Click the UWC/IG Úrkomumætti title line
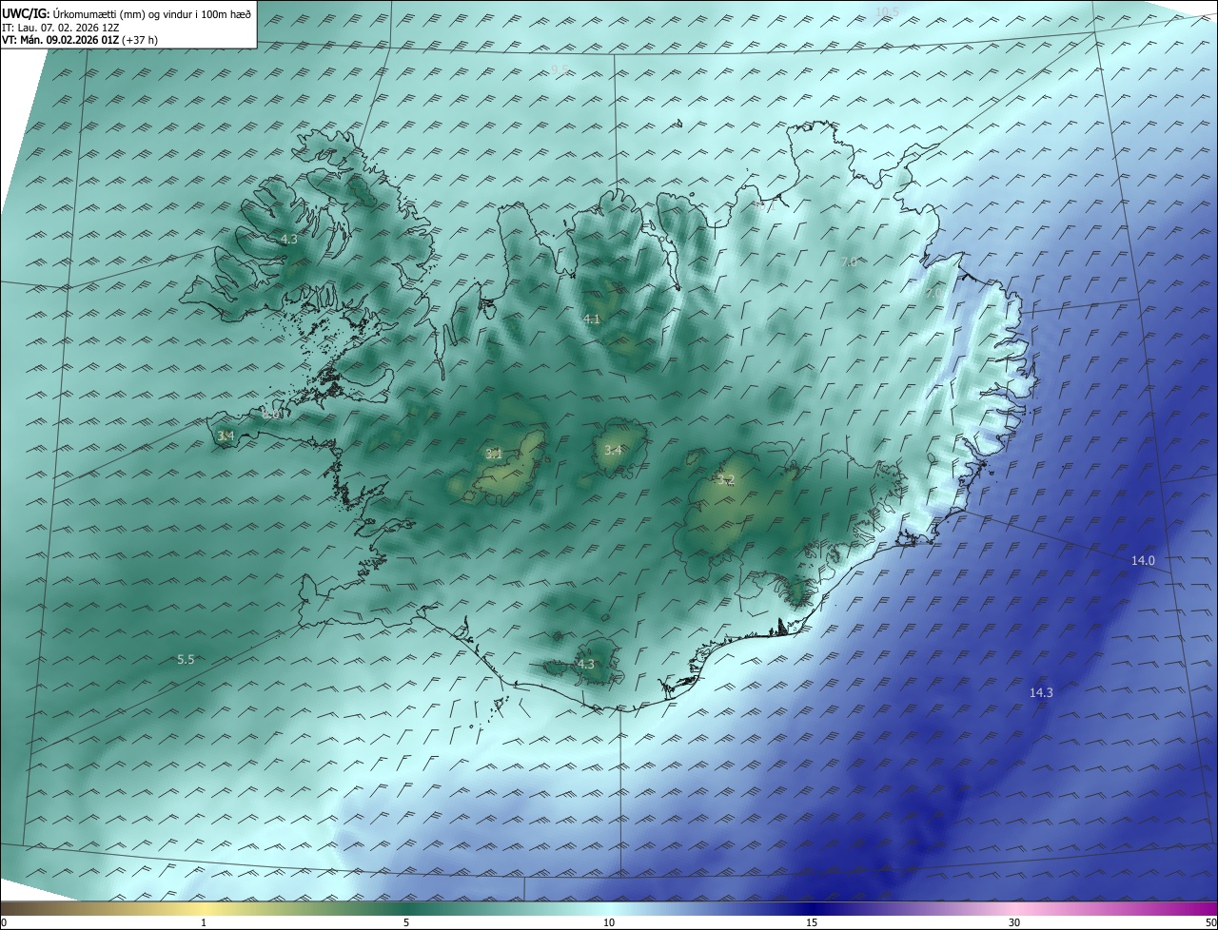The height and width of the screenshot is (930, 1218). pos(127,12)
